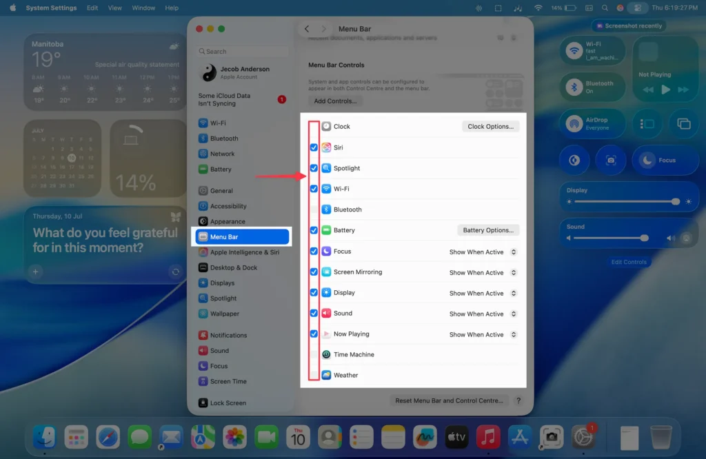Enable Time Machine in the menu bar
The image size is (706, 459).
pos(314,354)
